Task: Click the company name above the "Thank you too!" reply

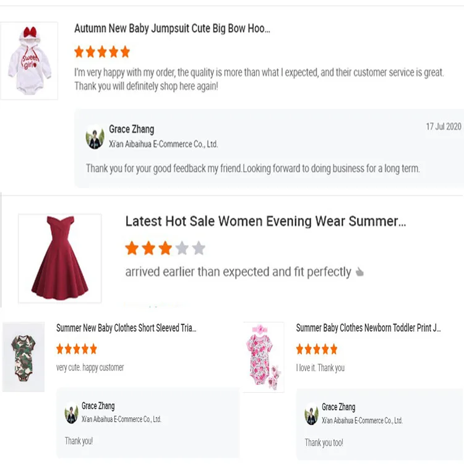Action: click(x=362, y=421)
